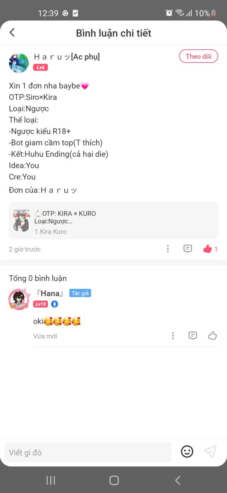Toggle the red like on Haruッ's comment
227x493 pixels.
pyautogui.click(x=207, y=249)
